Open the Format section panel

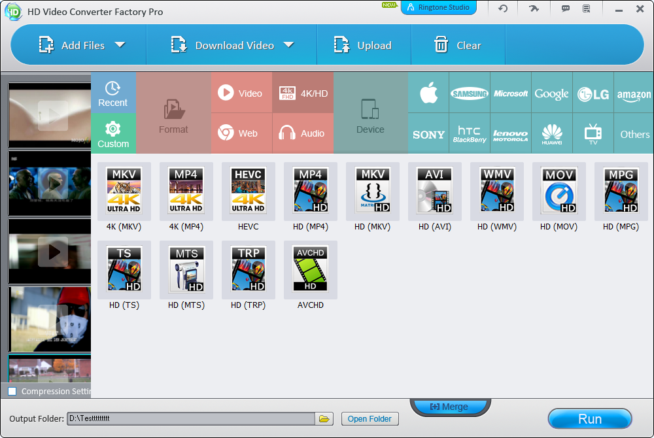tap(173, 113)
